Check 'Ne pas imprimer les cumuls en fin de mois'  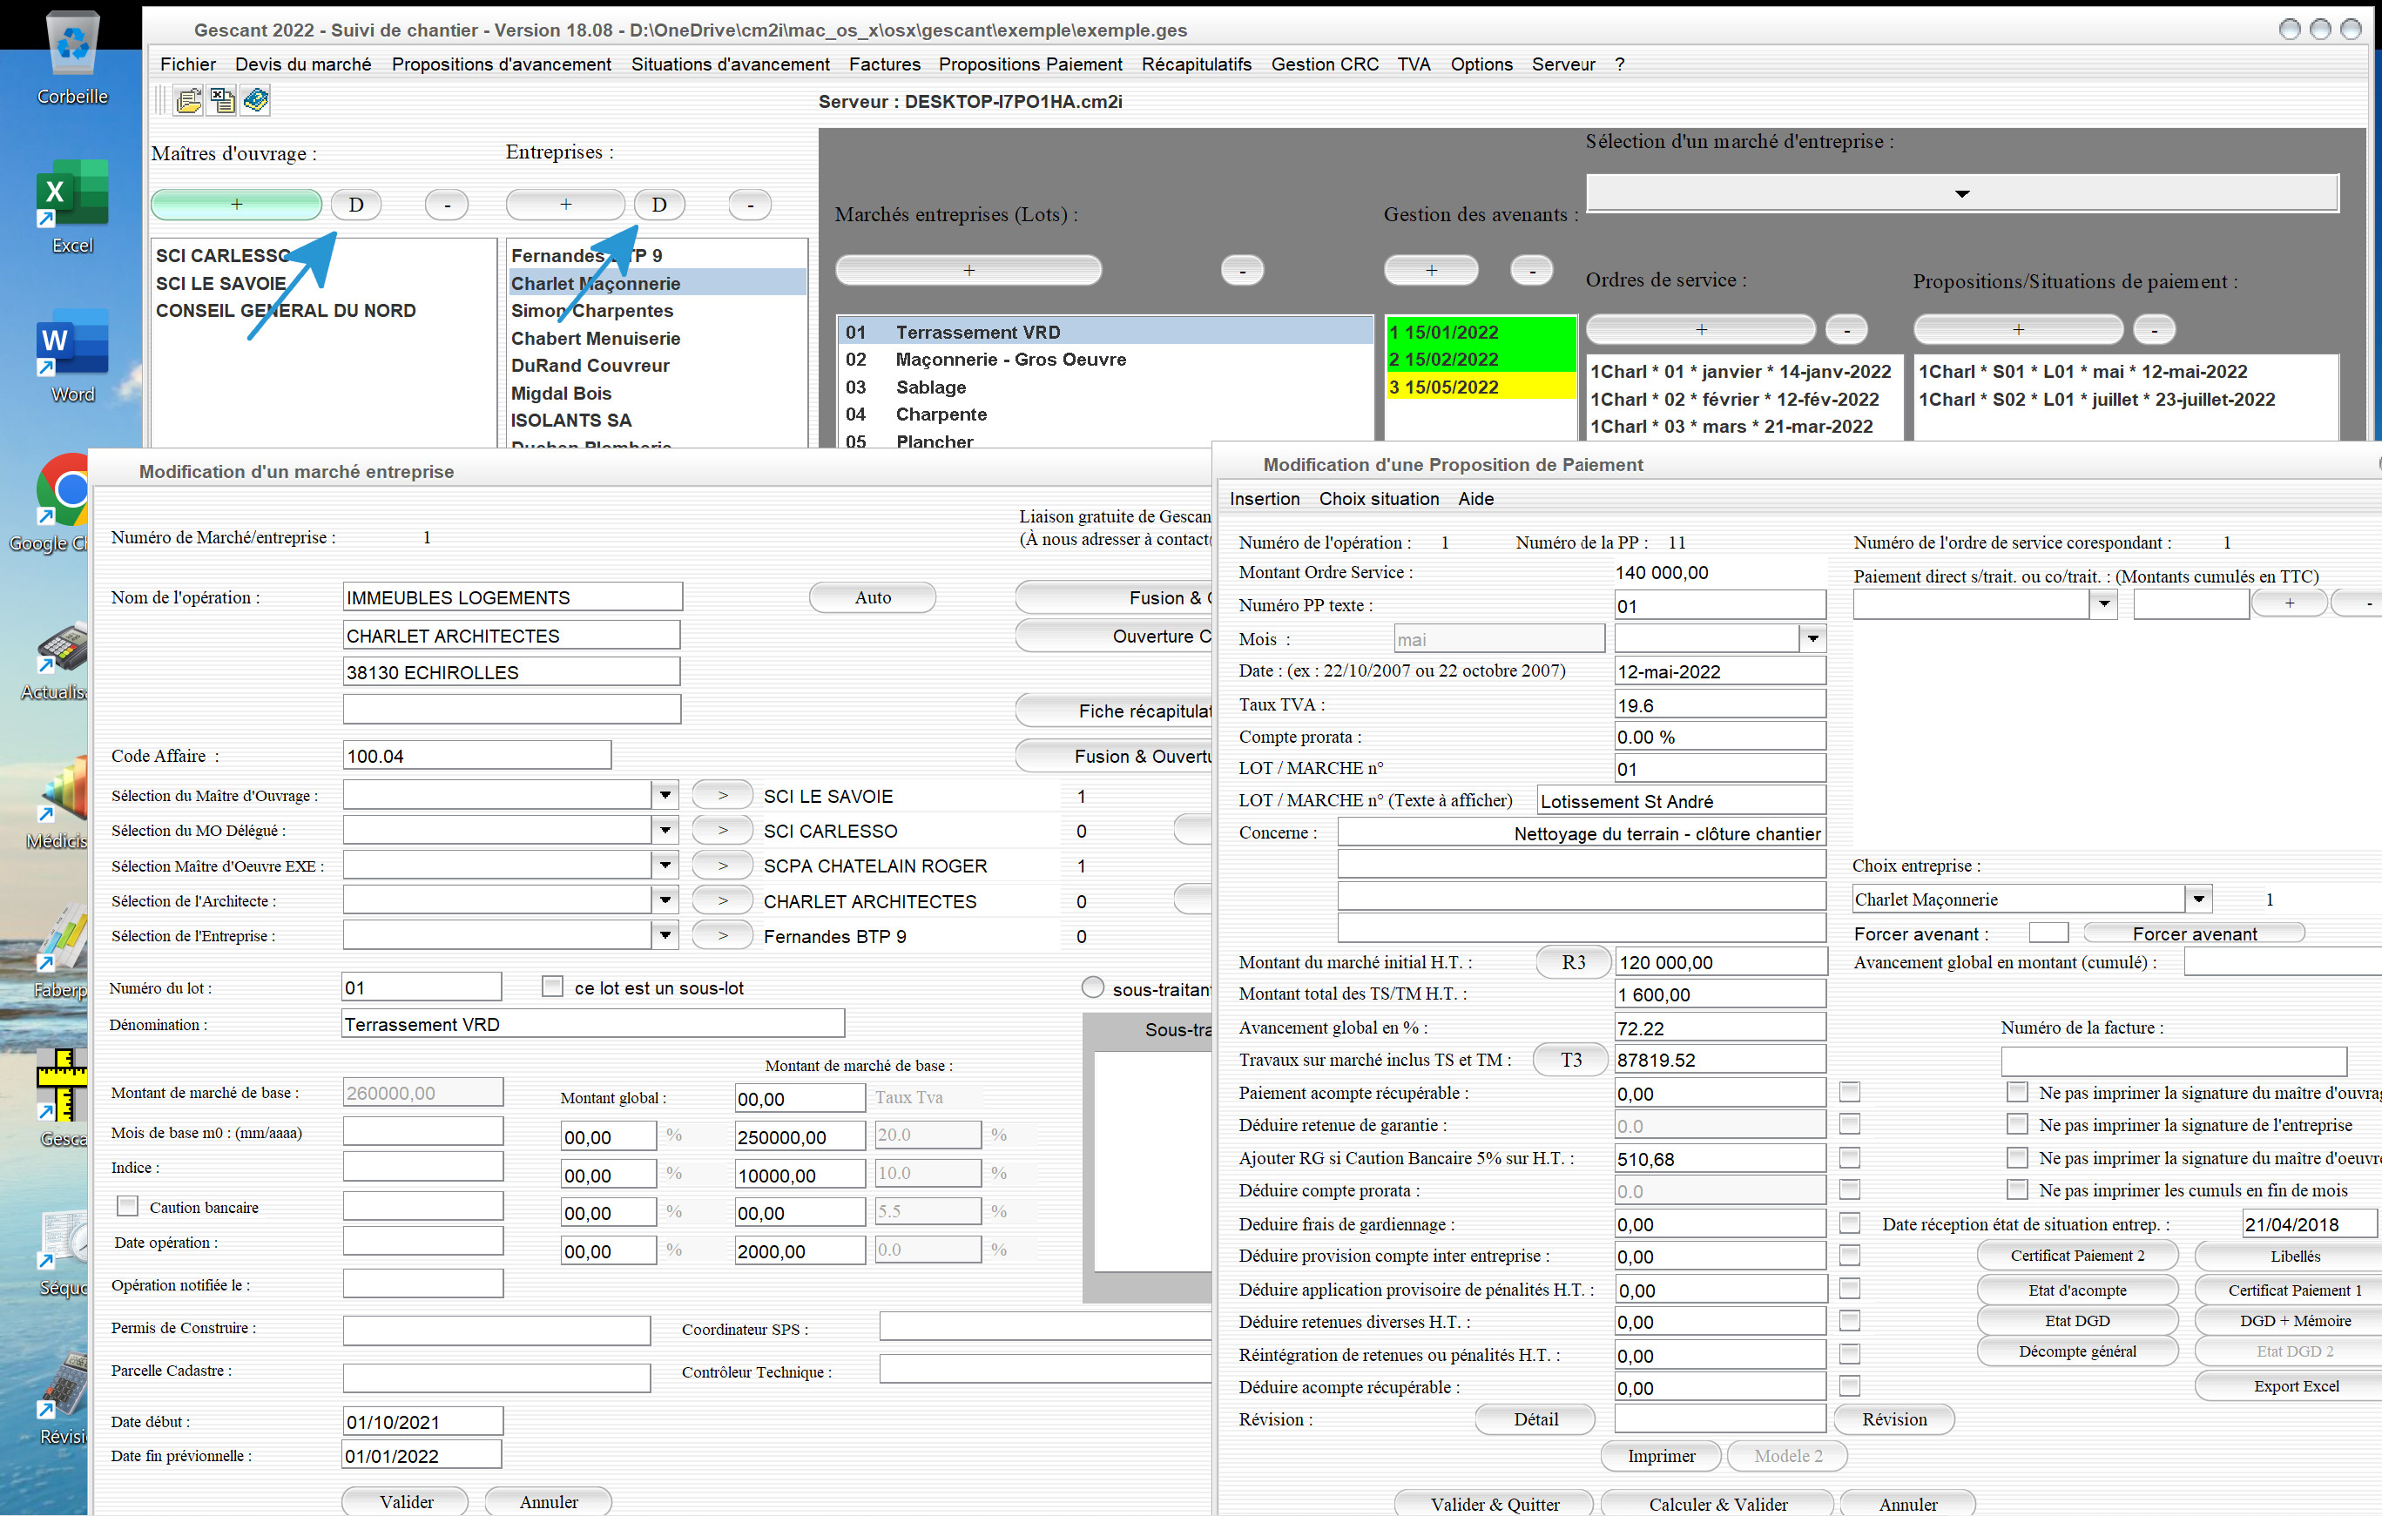click(2017, 1189)
